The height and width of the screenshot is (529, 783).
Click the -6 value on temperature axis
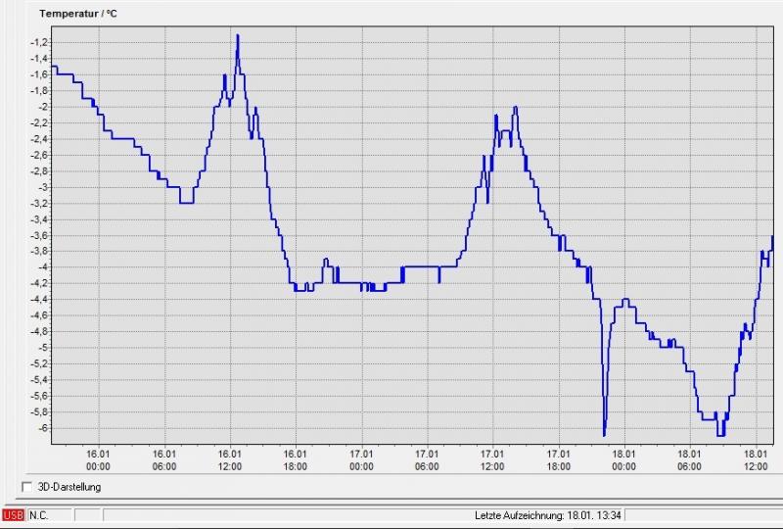tap(42, 428)
